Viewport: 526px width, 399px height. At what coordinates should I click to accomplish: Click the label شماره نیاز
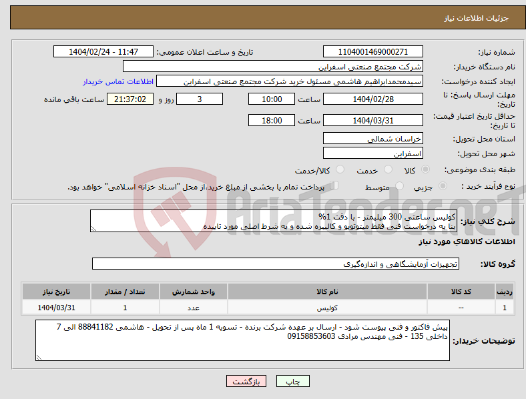497,52
